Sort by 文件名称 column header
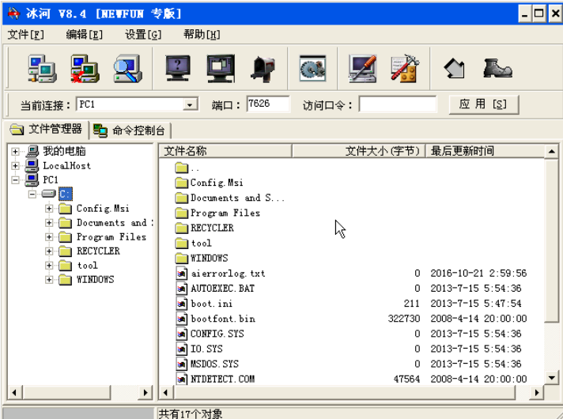563x419 pixels. 225,151
